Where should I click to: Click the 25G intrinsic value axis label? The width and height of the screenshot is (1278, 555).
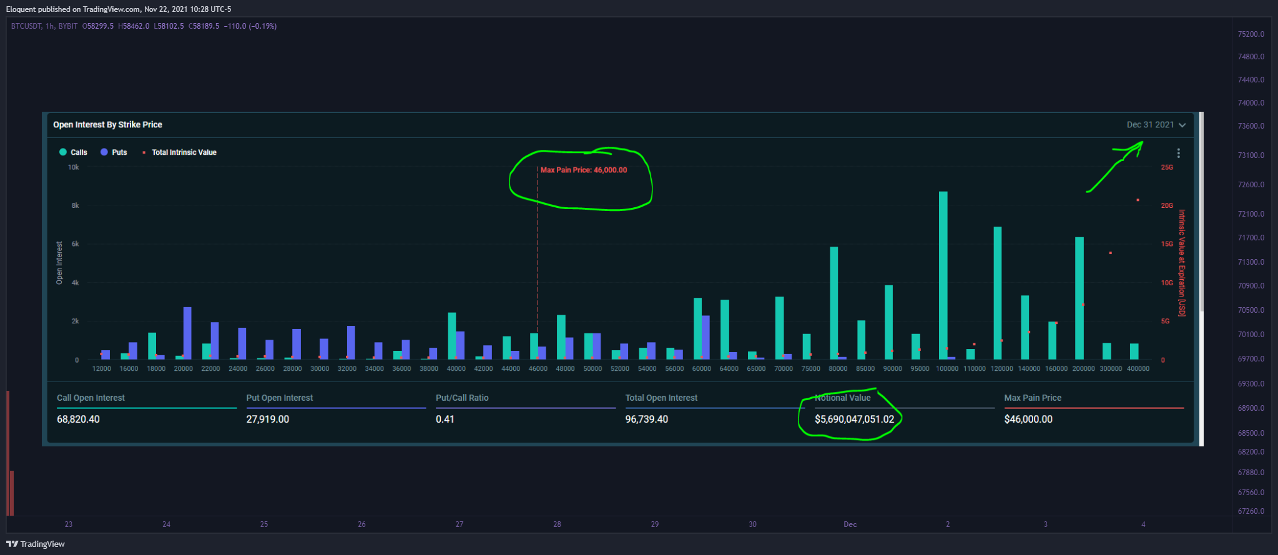(x=1167, y=167)
